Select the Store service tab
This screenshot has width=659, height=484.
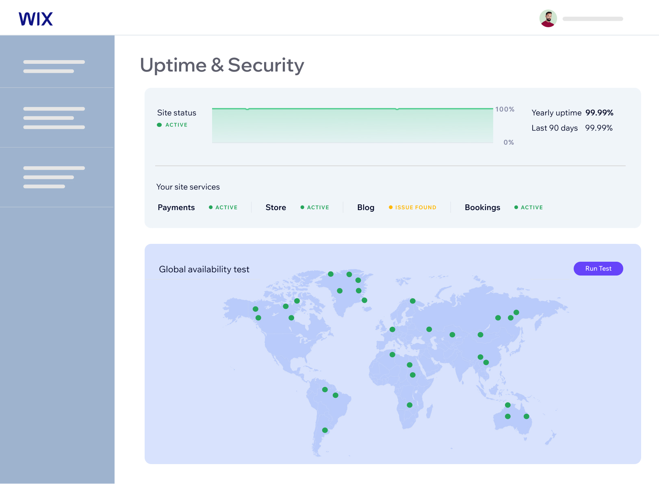coord(276,207)
